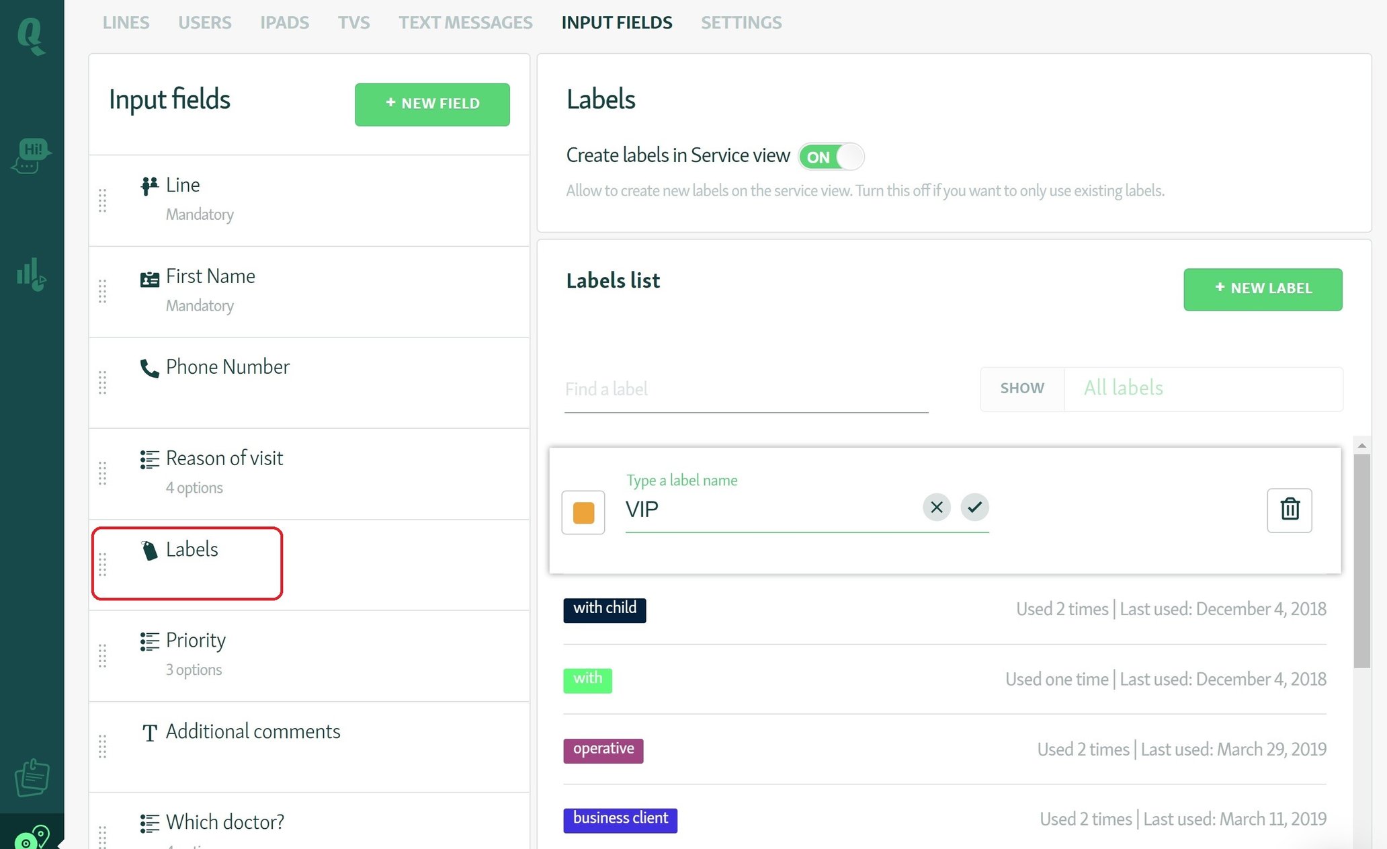Click the VIP label name text field
This screenshot has height=849, width=1387.
(x=771, y=510)
